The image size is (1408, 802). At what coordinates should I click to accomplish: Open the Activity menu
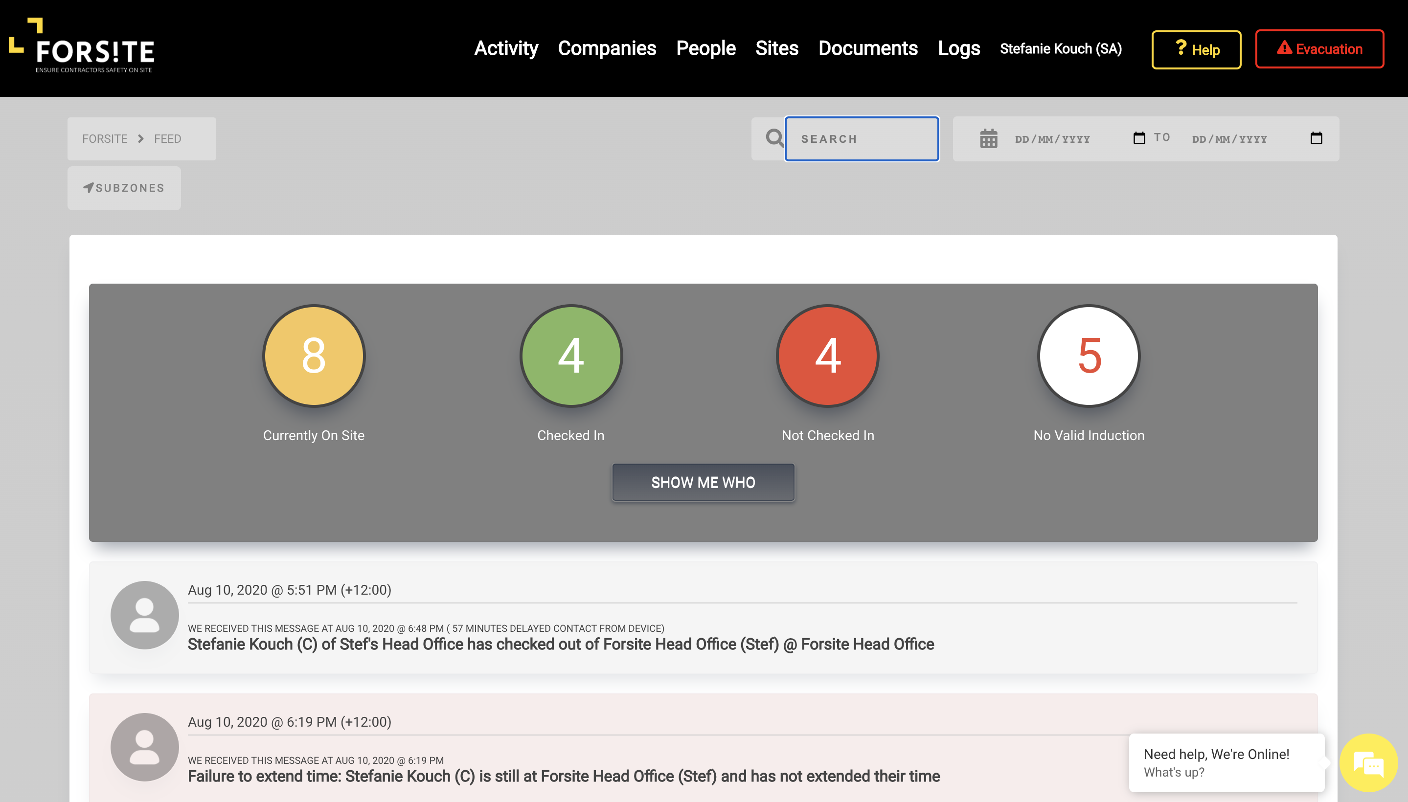[x=505, y=48]
